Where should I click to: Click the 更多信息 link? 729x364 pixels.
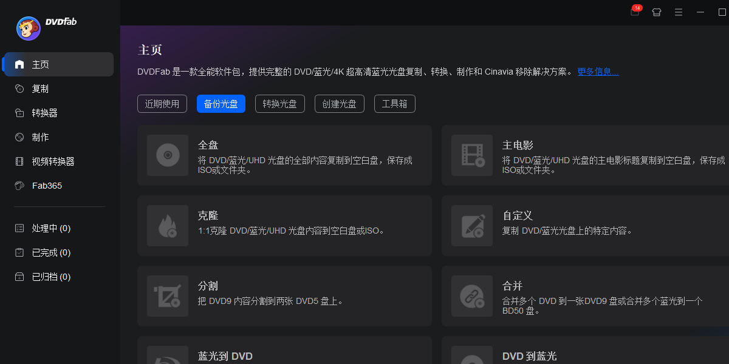tap(597, 71)
